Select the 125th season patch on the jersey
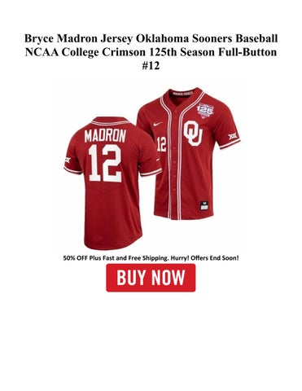302x391 pixels. [x=205, y=111]
